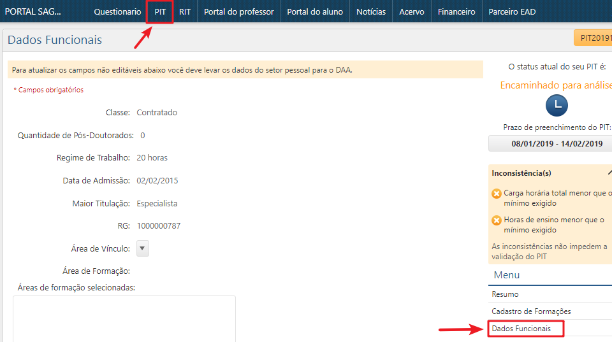Screen dimensions: 612x342
Task: Open Resumo from the side menu
Action: tap(505, 294)
